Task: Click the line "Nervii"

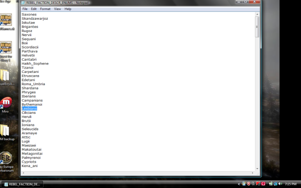Action: [x=26, y=35]
